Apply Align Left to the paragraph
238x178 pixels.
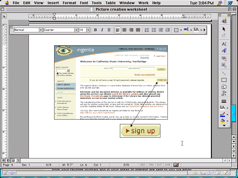(x=118, y=30)
